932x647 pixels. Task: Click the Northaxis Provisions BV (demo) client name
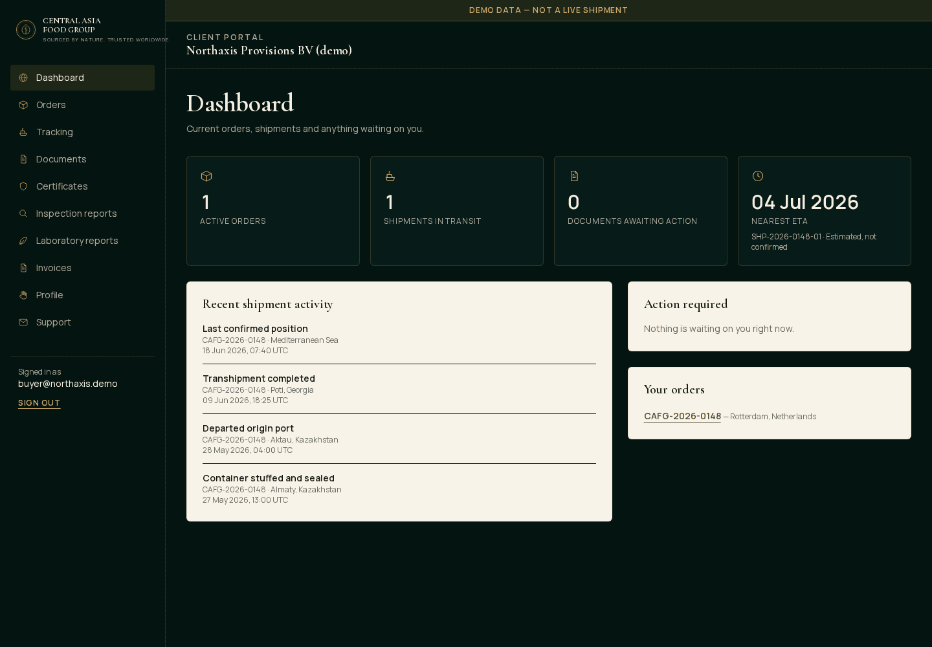pos(269,50)
